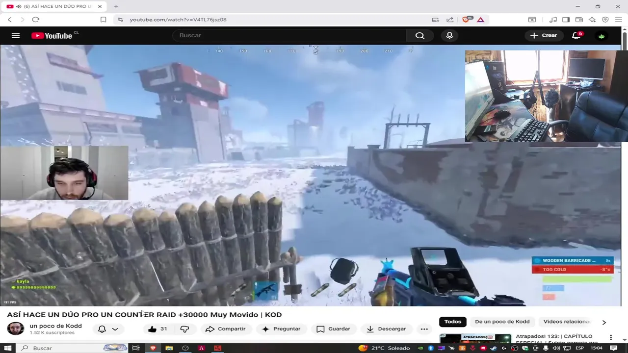Click the address bar URL
Screen dimensions: 628x353
pos(178,20)
